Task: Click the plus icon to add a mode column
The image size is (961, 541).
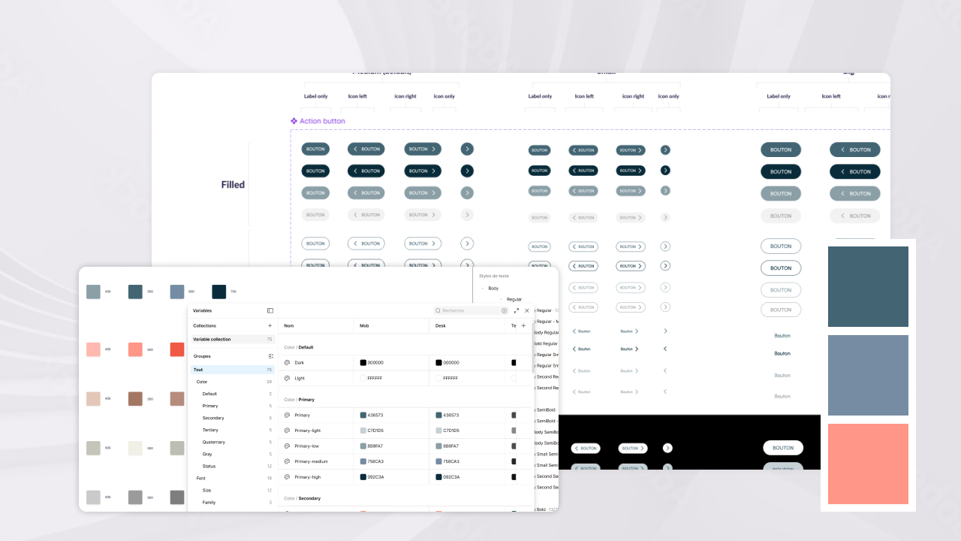Action: click(x=523, y=325)
